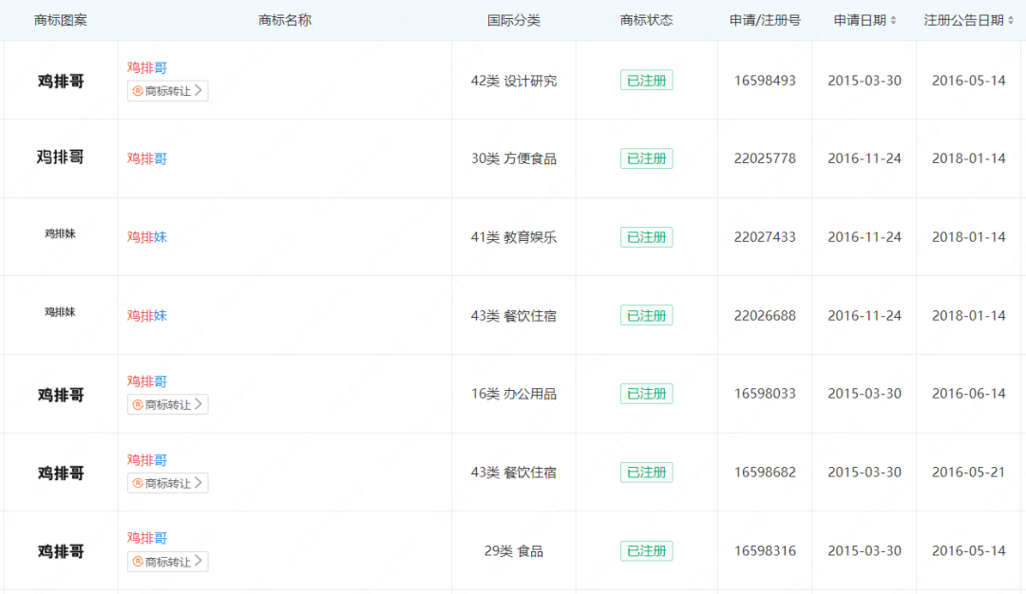Select registration number 16598682
Screen dimensions: 1026x594
(x=765, y=472)
